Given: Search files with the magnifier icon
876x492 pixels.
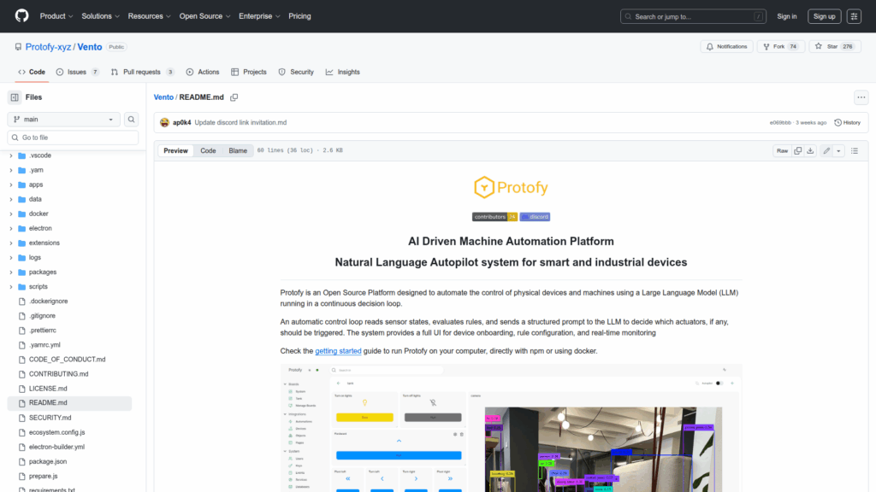Looking at the screenshot, I should (132, 120).
